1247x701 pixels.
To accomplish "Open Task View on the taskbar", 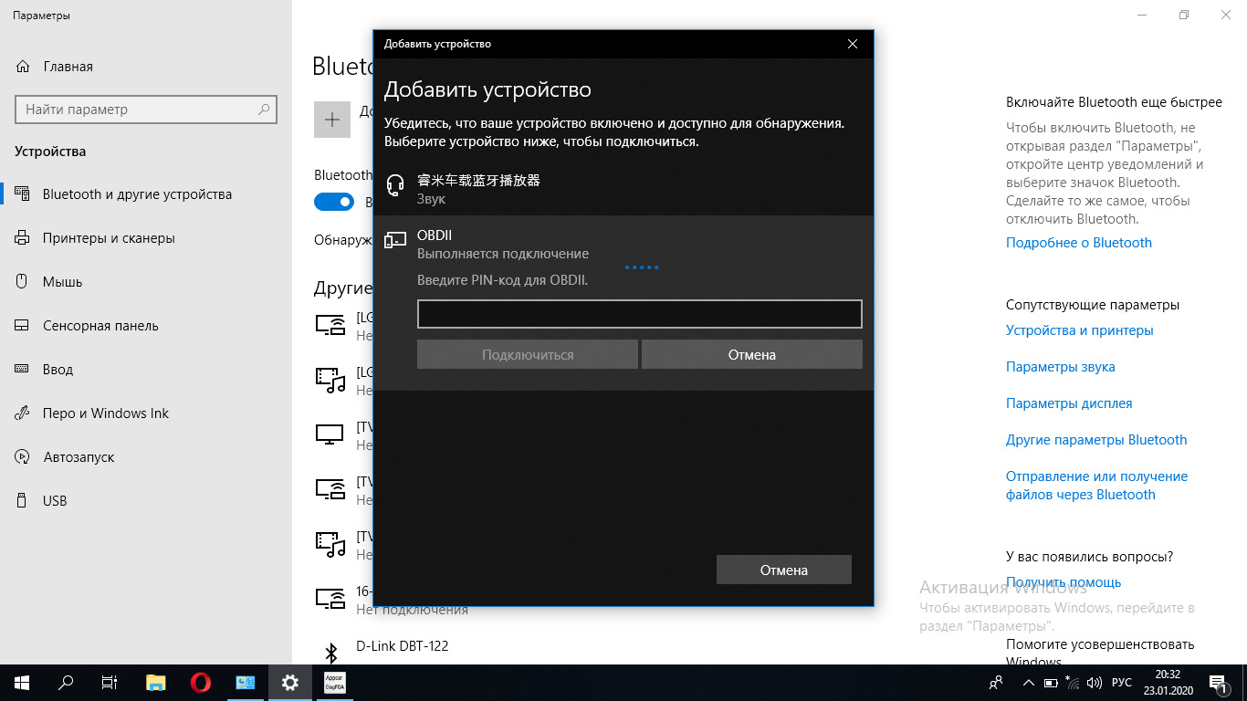I will coord(110,682).
